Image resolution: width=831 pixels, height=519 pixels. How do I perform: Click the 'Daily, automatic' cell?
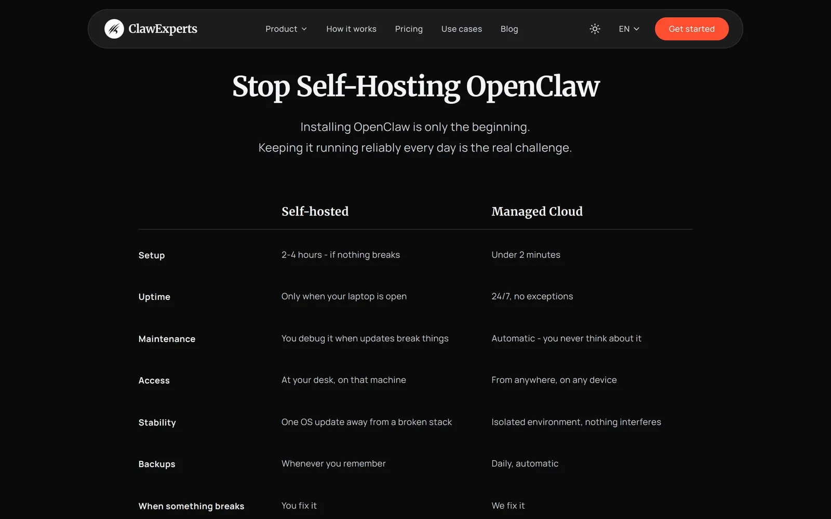coord(525,463)
